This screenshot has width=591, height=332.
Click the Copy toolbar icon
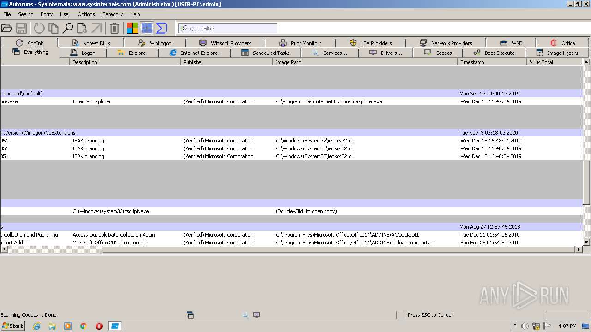coord(54,29)
